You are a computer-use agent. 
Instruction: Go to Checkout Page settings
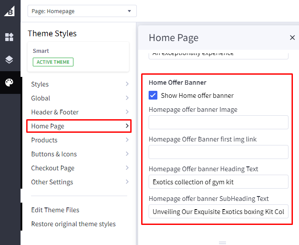click(x=79, y=168)
